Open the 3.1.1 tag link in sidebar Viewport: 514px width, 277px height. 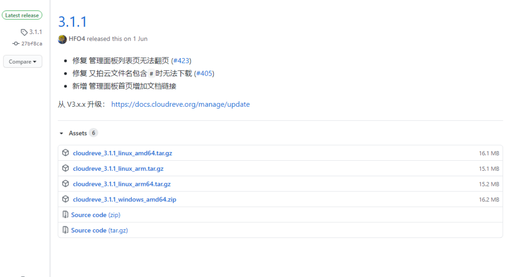[36, 32]
